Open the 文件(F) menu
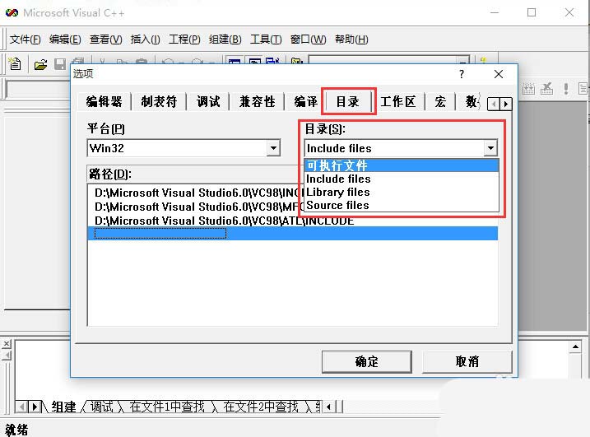Screen dimensions: 590x437 tap(25, 40)
